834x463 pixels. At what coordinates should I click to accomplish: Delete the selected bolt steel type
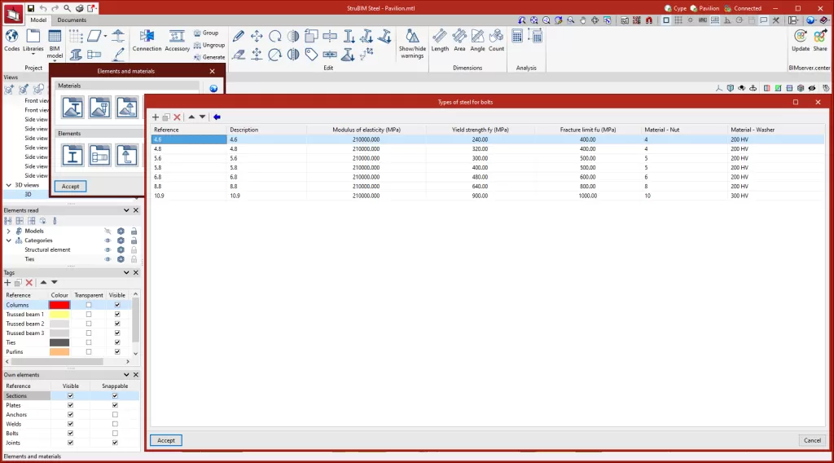pos(177,117)
